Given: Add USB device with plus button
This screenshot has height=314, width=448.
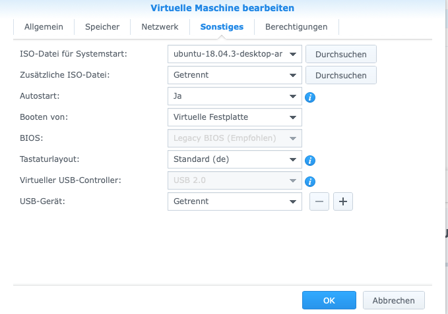Looking at the screenshot, I should 343,201.
